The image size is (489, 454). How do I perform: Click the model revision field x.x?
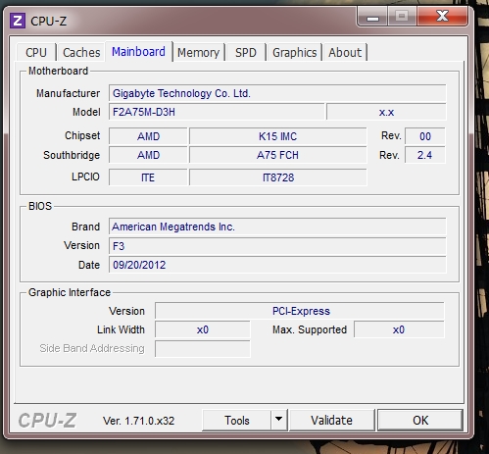[x=386, y=112]
